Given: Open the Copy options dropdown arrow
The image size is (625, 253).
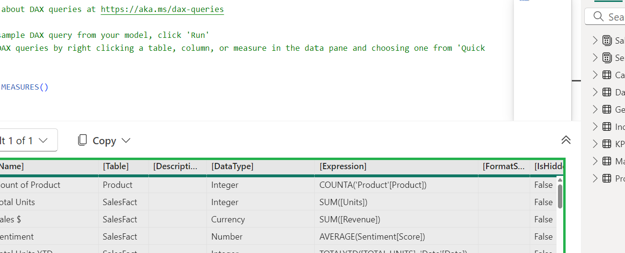Looking at the screenshot, I should pyautogui.click(x=126, y=140).
